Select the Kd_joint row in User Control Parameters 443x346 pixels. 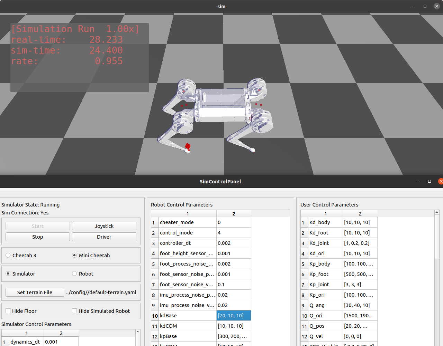coord(325,243)
